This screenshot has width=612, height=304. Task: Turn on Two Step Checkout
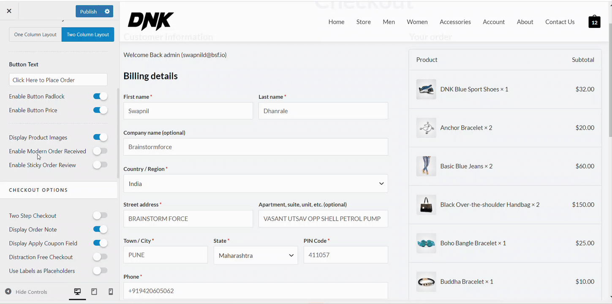(100, 215)
